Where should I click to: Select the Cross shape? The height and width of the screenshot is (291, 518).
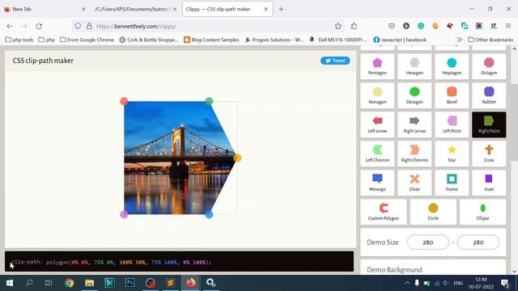coord(489,154)
